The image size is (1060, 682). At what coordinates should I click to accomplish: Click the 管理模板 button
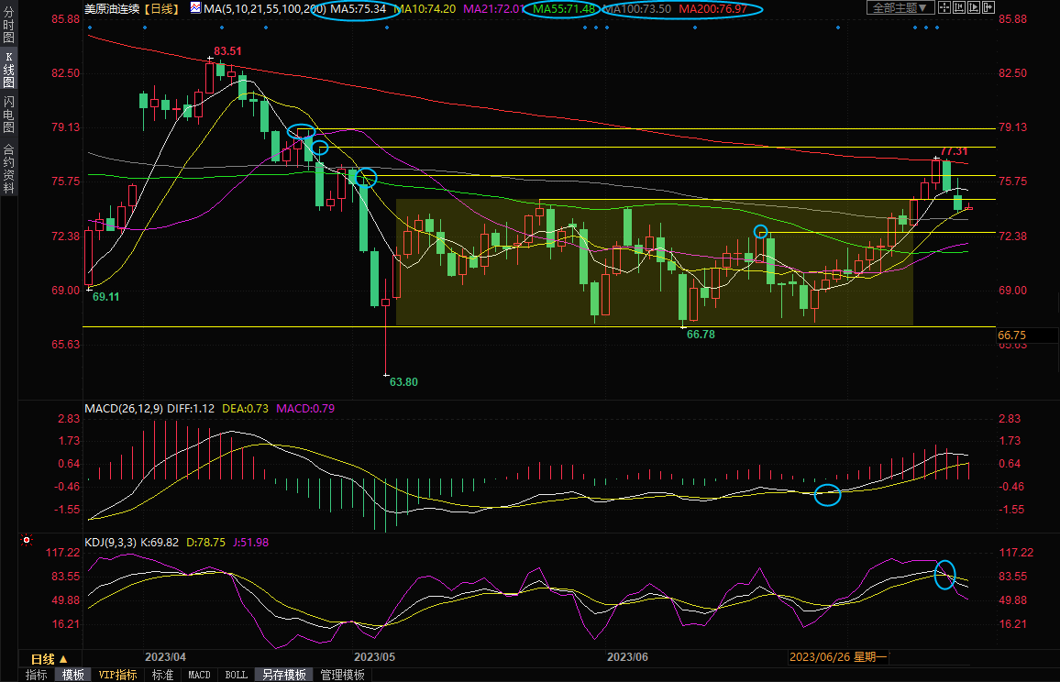pos(342,675)
